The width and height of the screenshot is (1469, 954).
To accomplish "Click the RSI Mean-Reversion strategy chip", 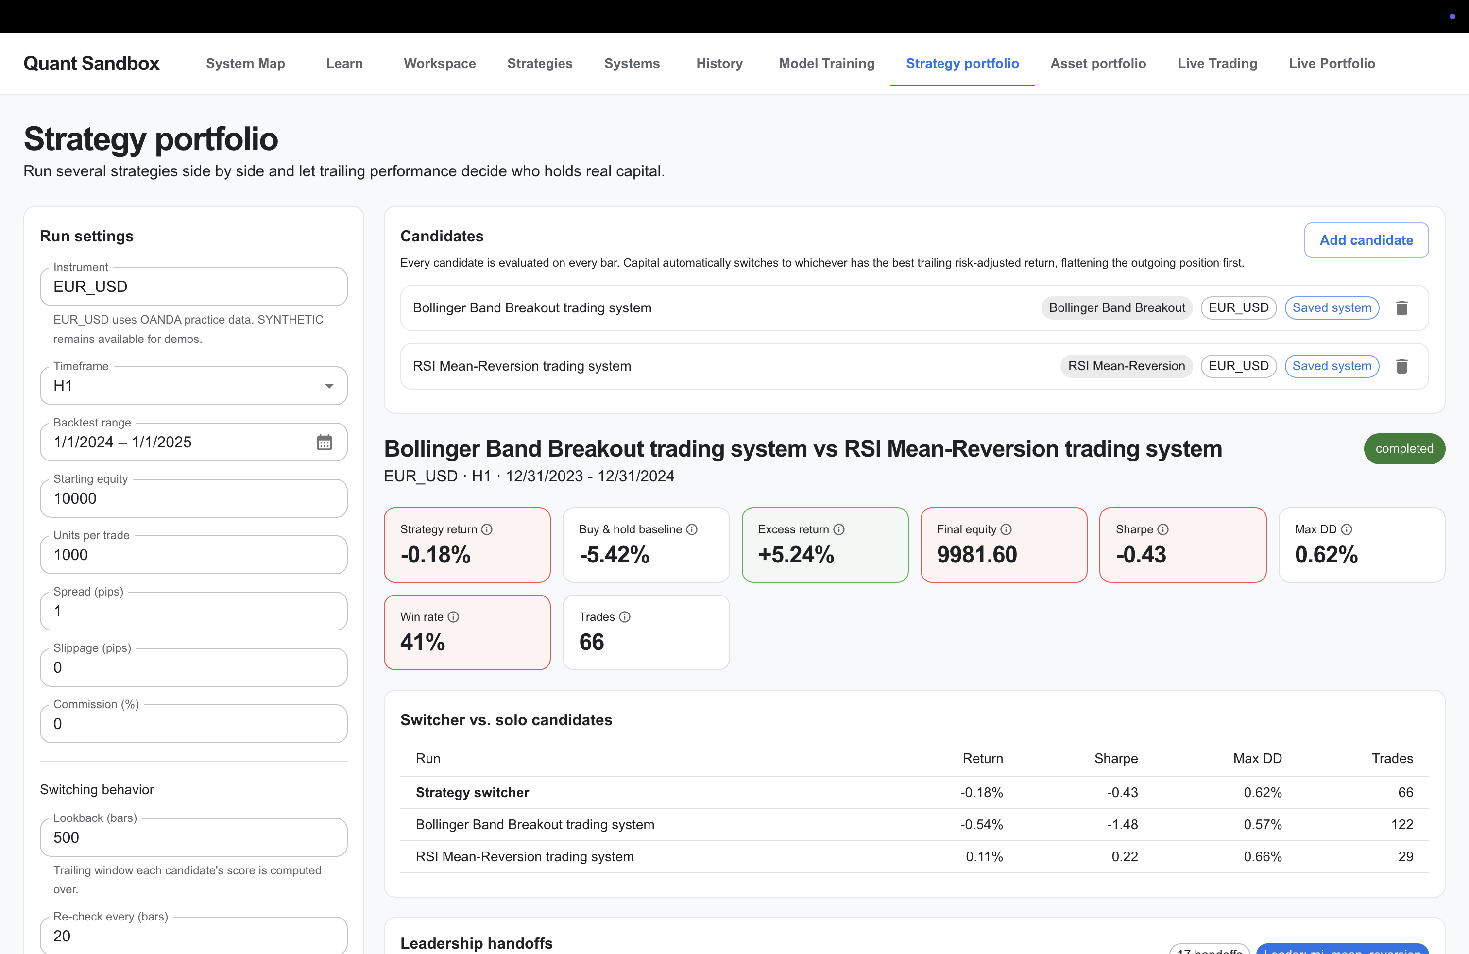I will pos(1126,367).
